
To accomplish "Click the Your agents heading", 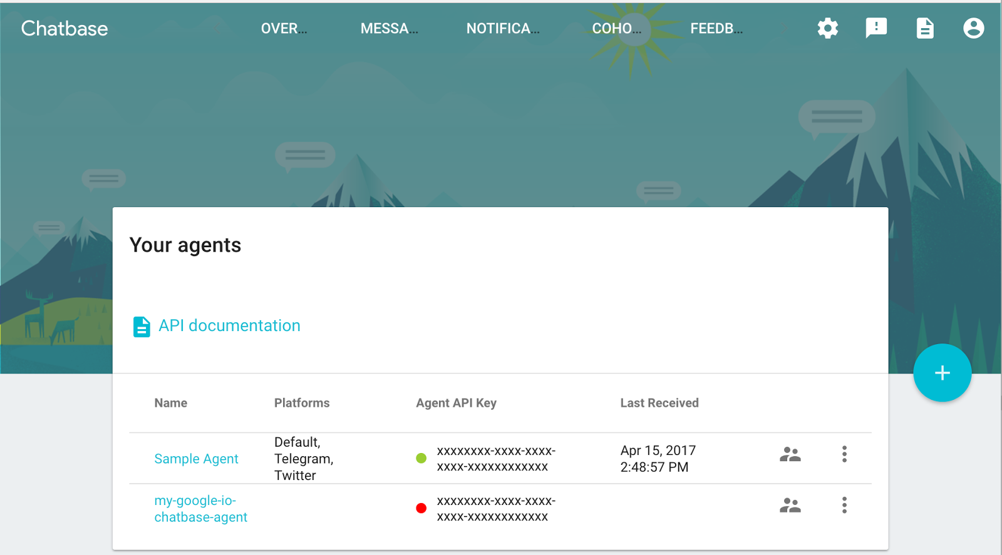I will click(x=185, y=245).
